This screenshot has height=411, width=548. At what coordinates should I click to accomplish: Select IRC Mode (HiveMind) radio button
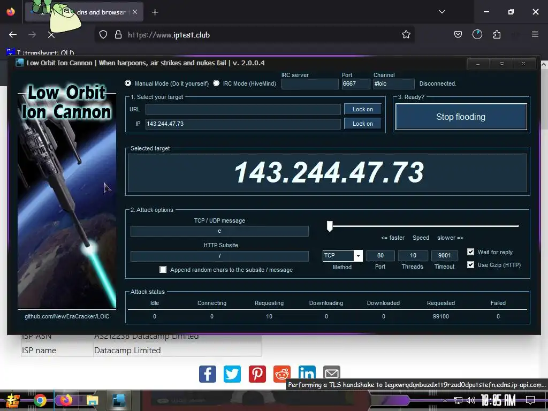point(216,83)
